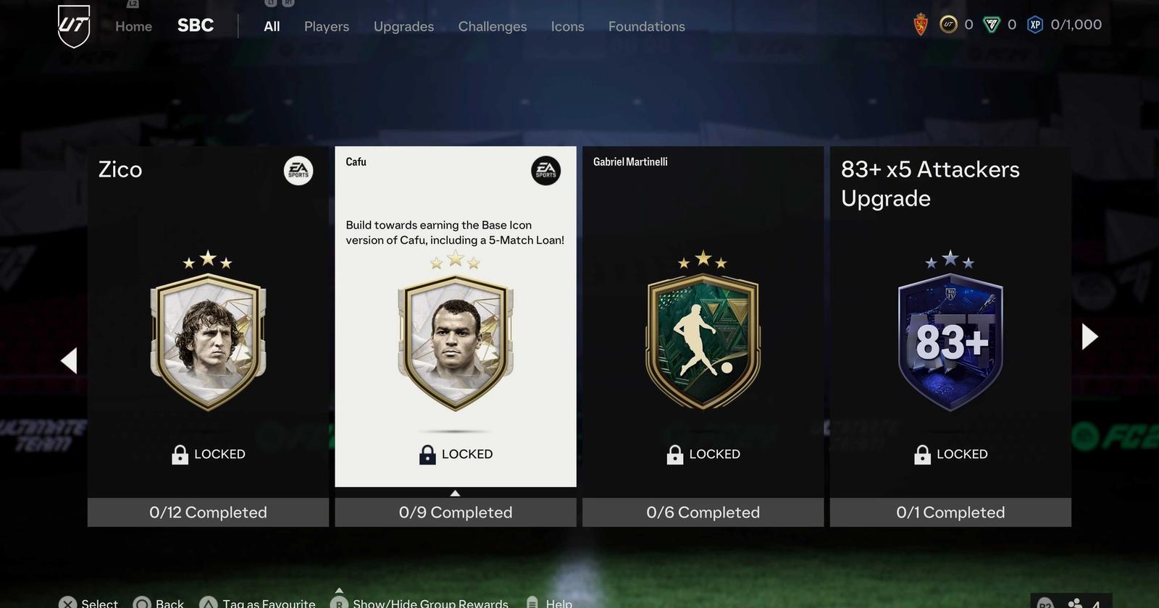Open the Home section
This screenshot has width=1159, height=608.
pos(133,26)
